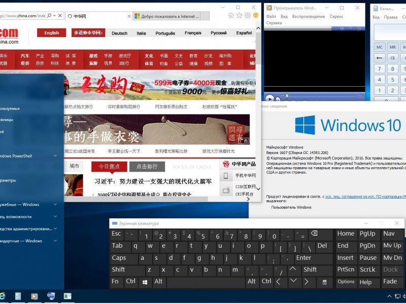Open the Файл menu in media player
This screenshot has width=406, height=304.
[x=271, y=16]
